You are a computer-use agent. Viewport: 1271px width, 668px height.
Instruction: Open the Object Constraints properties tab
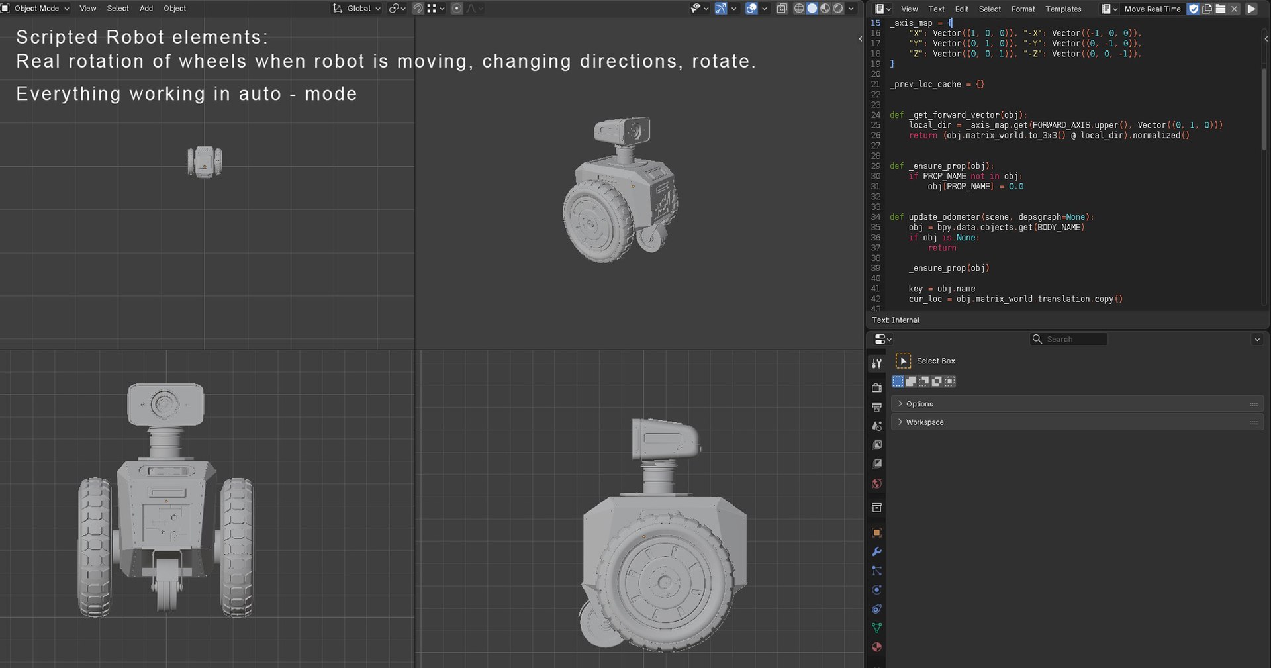pyautogui.click(x=876, y=609)
